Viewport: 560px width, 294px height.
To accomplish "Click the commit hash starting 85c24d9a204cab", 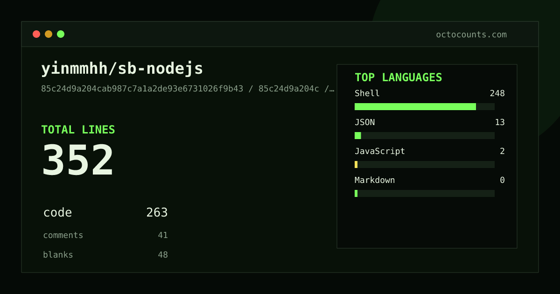I will point(142,89).
